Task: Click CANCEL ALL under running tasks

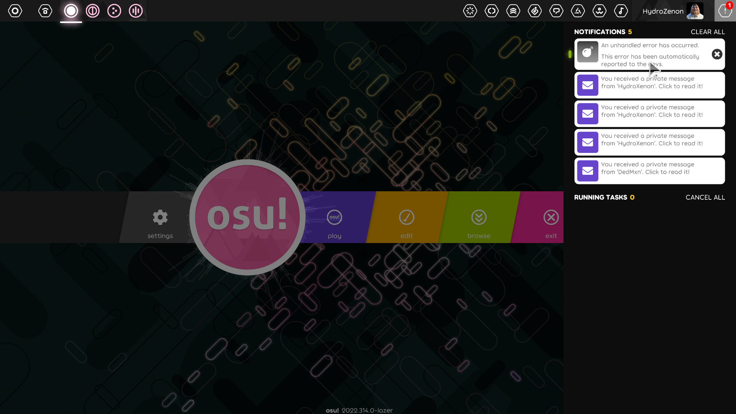Action: point(705,197)
